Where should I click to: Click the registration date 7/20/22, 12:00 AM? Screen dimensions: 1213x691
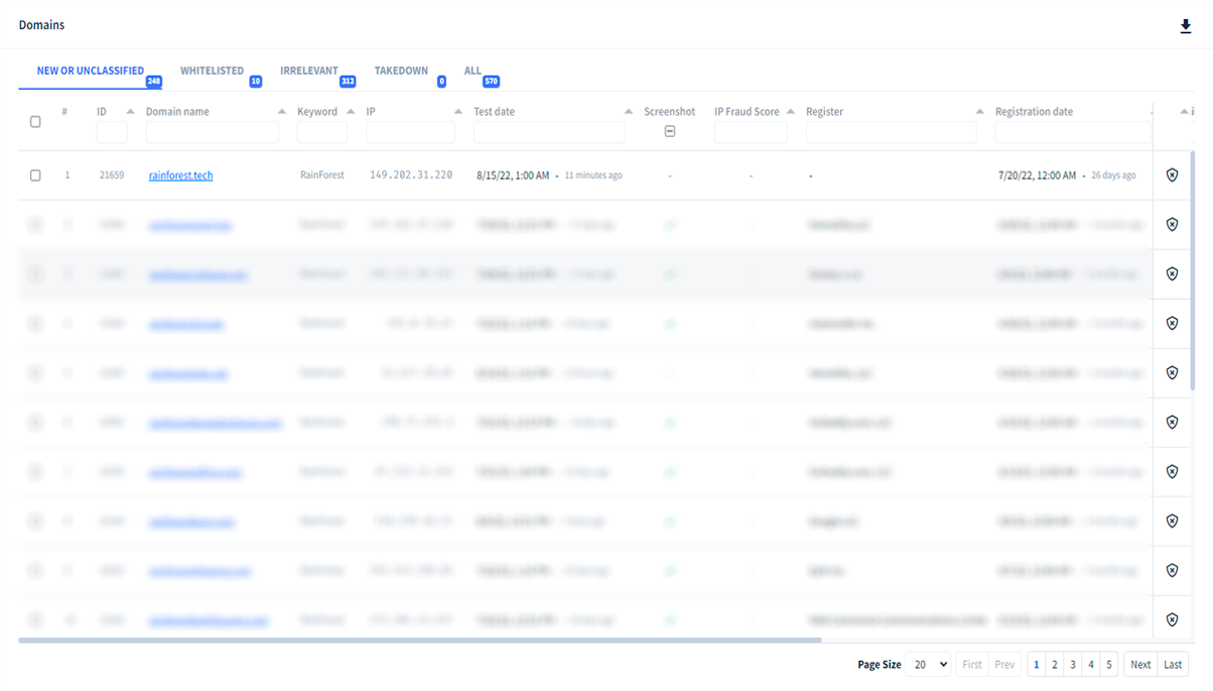[1037, 175]
